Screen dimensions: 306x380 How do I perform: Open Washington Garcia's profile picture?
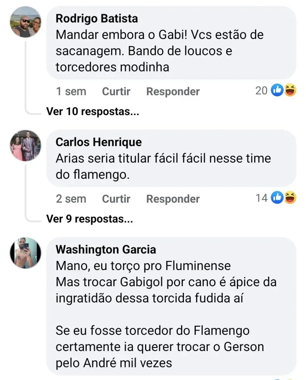click(26, 253)
